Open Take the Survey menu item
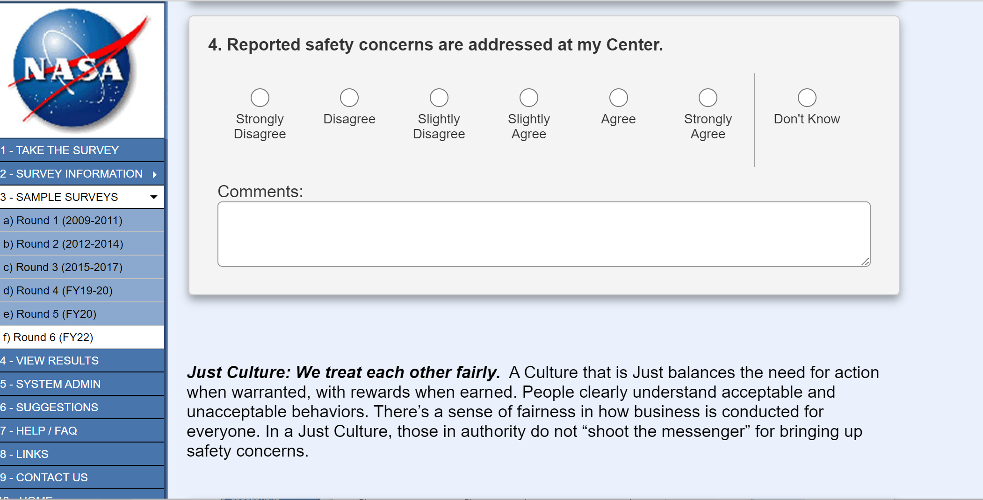The image size is (983, 500). pos(60,150)
